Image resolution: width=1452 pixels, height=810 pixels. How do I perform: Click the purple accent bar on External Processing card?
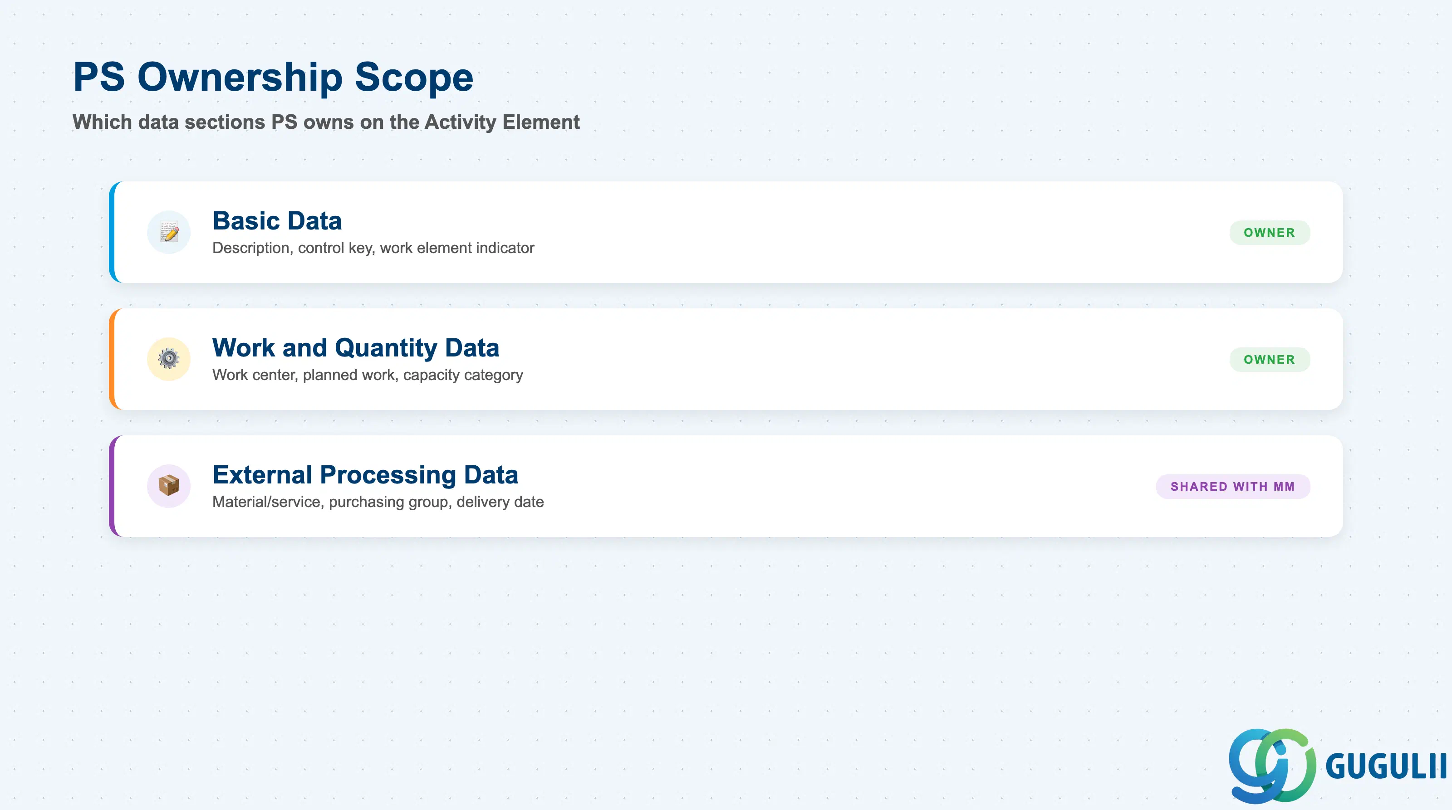(112, 486)
